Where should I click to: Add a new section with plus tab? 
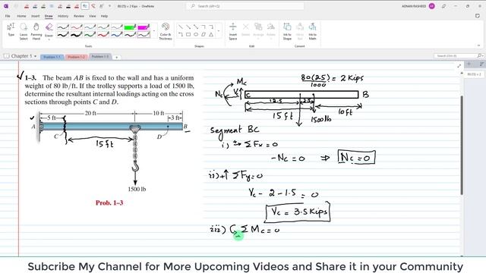click(116, 58)
